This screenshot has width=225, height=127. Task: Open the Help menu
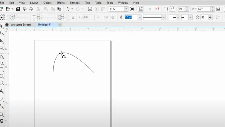point(136,3)
